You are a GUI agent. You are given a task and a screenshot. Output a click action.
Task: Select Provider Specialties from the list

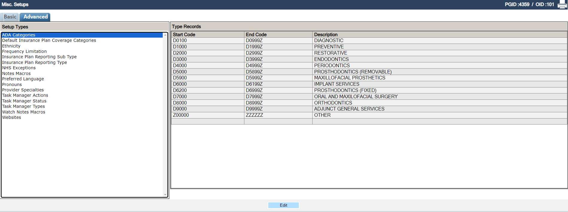pos(23,90)
